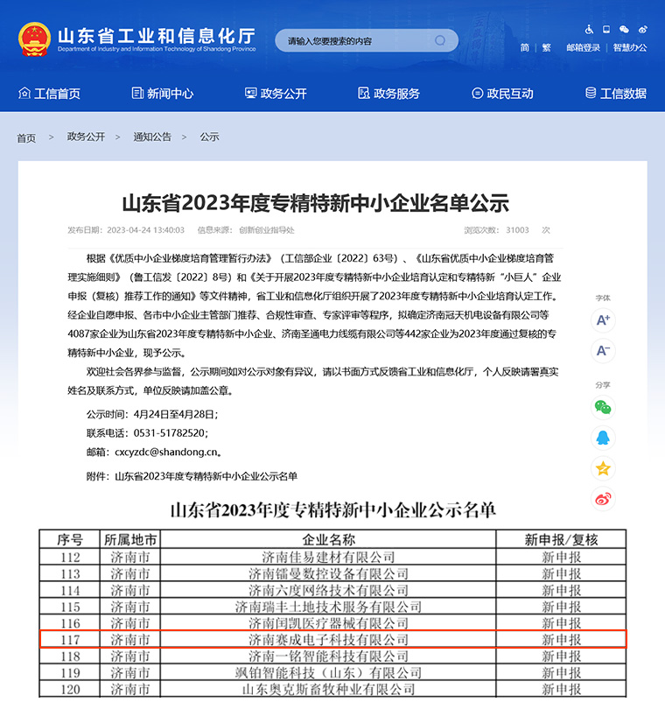Open the 新闻中心 navigation menu

coord(162,94)
